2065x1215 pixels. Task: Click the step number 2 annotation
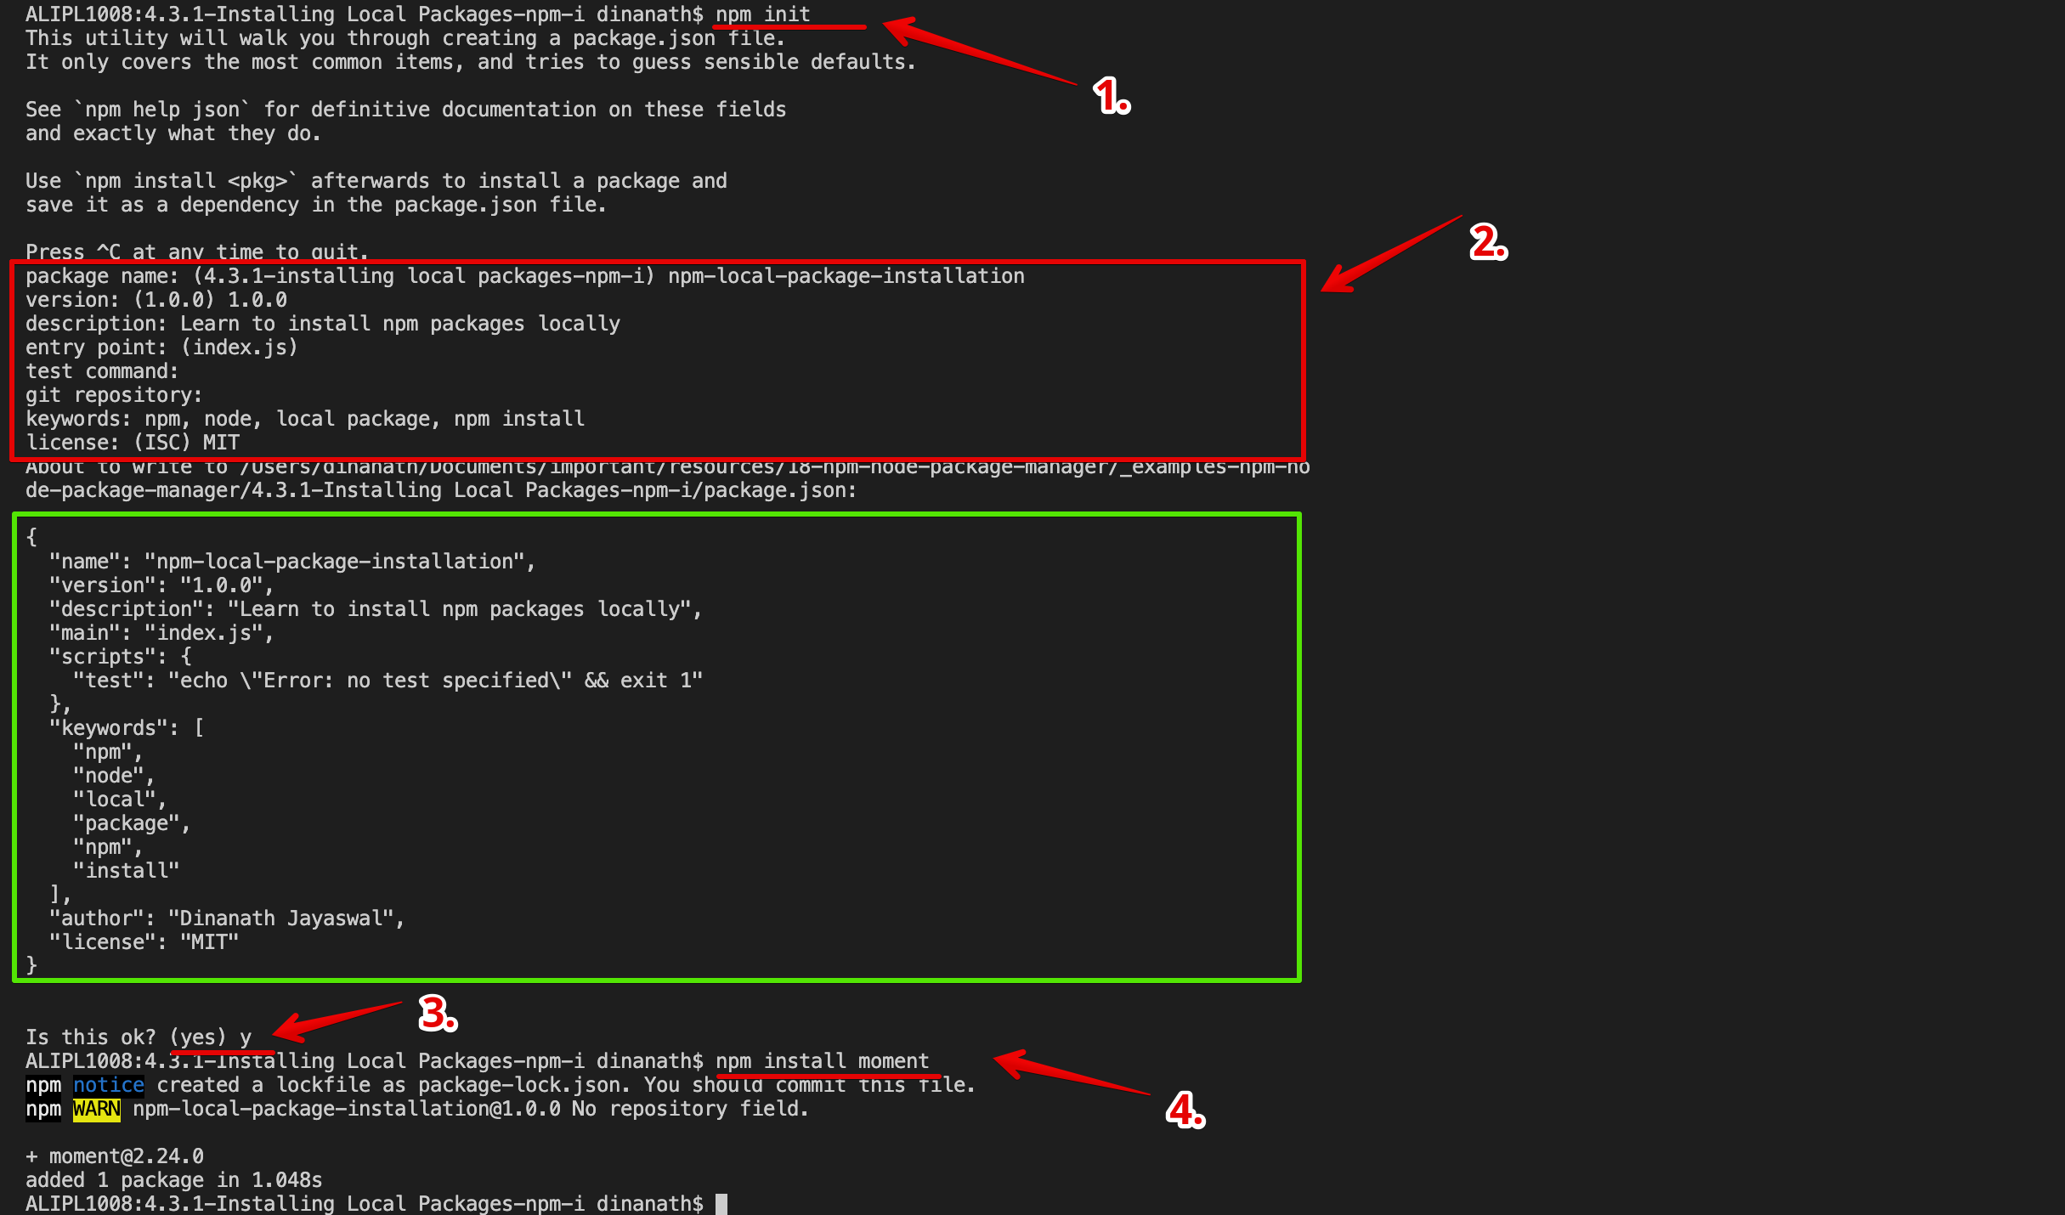click(x=1487, y=242)
